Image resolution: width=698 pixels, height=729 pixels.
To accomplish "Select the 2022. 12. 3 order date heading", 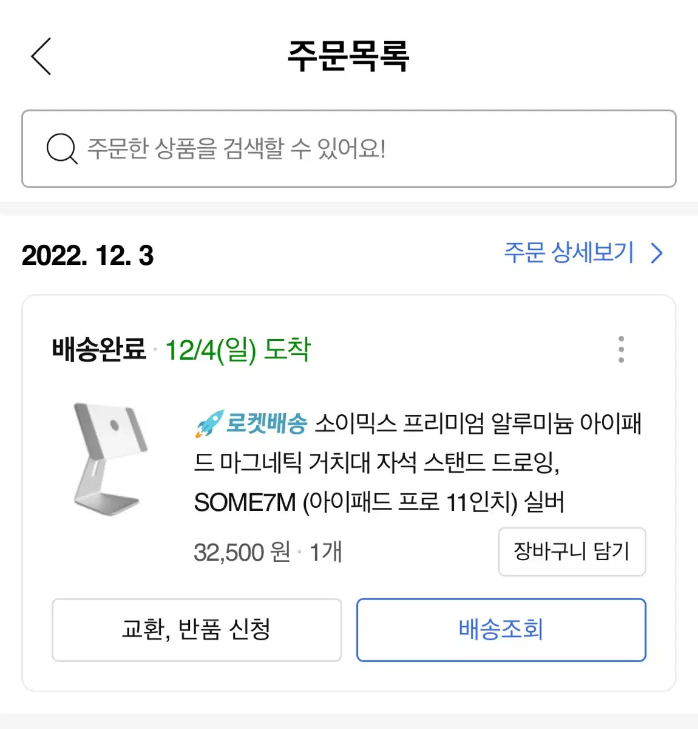I will coord(87,256).
